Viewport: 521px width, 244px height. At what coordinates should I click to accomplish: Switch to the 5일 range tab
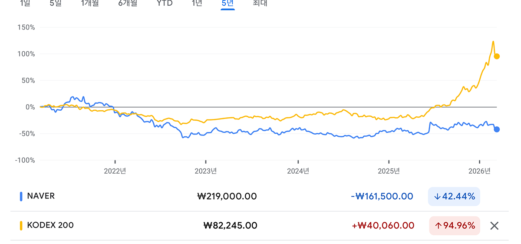coord(56,3)
